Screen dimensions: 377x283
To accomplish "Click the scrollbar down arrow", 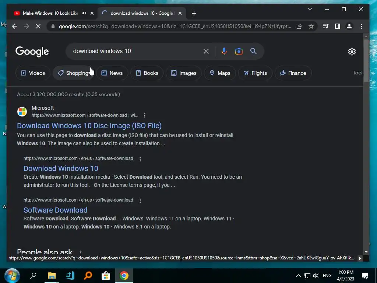I will coord(366,252).
